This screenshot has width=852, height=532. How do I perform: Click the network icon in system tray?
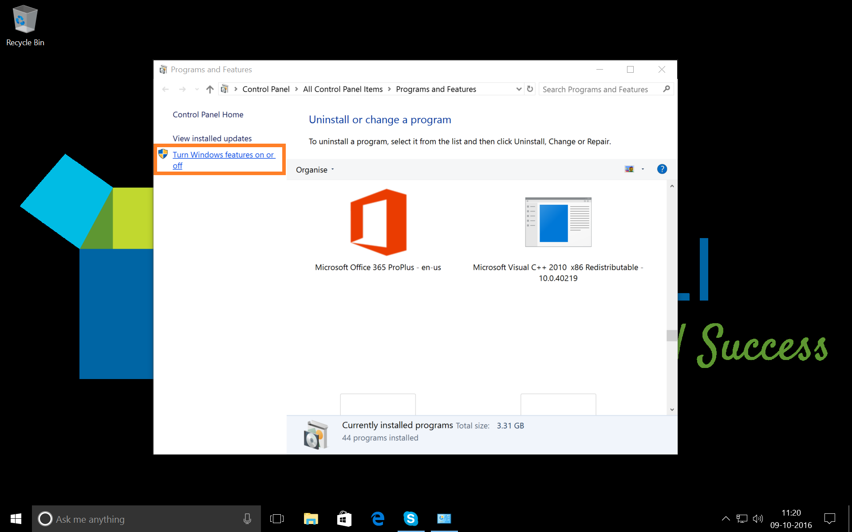point(742,518)
